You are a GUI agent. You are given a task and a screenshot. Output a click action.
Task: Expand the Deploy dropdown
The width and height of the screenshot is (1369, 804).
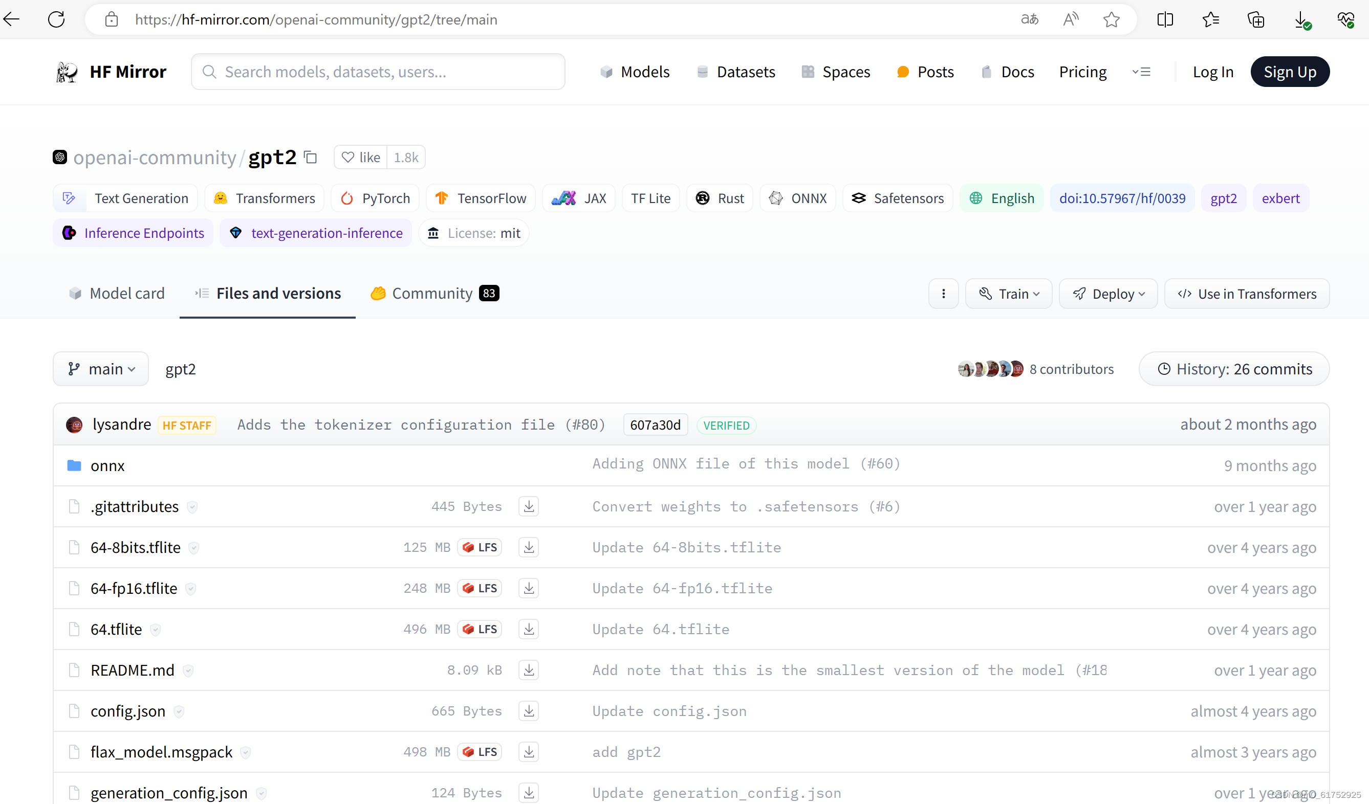tap(1108, 294)
